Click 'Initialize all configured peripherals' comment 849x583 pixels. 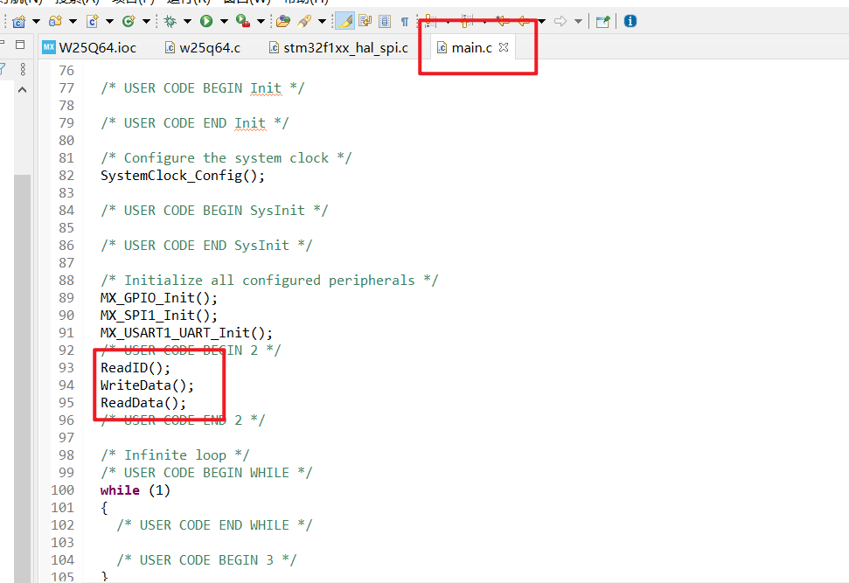269,281
